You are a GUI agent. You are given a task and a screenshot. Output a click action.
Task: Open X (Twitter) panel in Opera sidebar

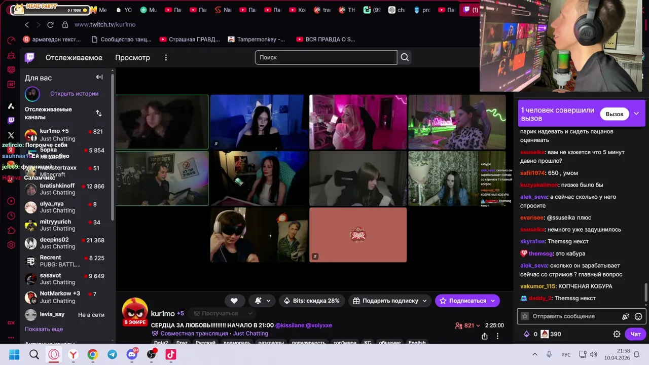click(11, 135)
